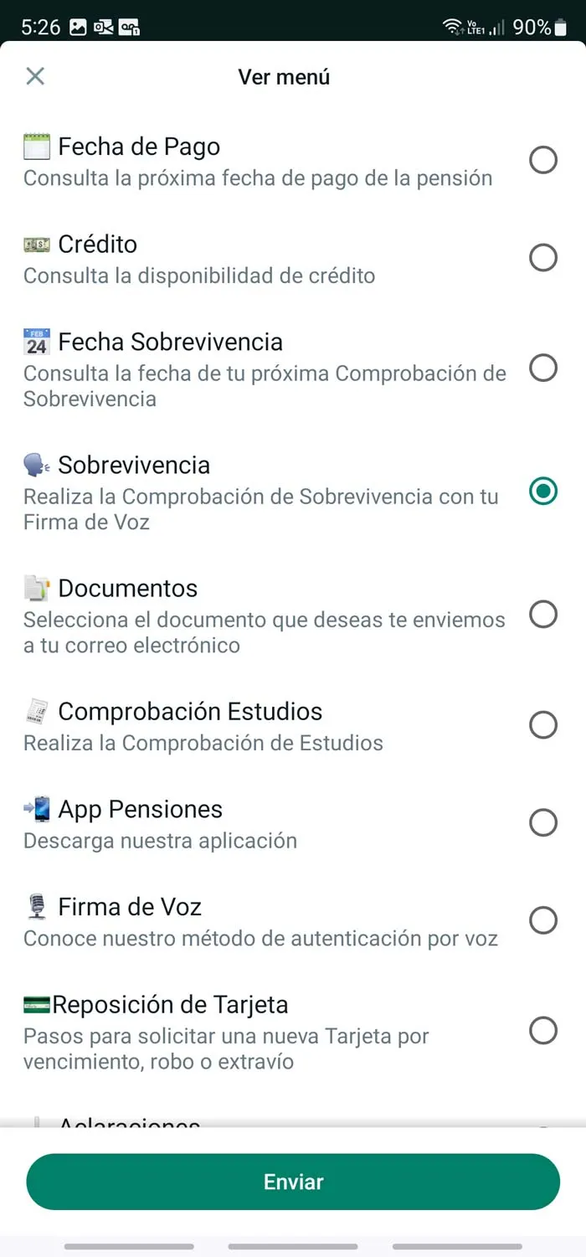Image resolution: width=586 pixels, height=1257 pixels.
Task: Select the Comprobación Estudios option
Action: tap(543, 724)
